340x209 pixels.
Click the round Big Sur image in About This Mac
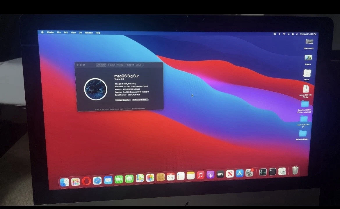point(96,89)
